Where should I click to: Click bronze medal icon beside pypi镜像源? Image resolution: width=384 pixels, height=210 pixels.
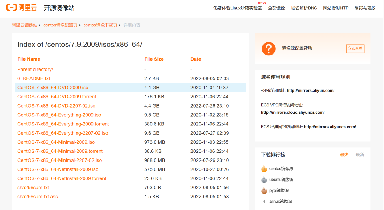tap(264, 191)
